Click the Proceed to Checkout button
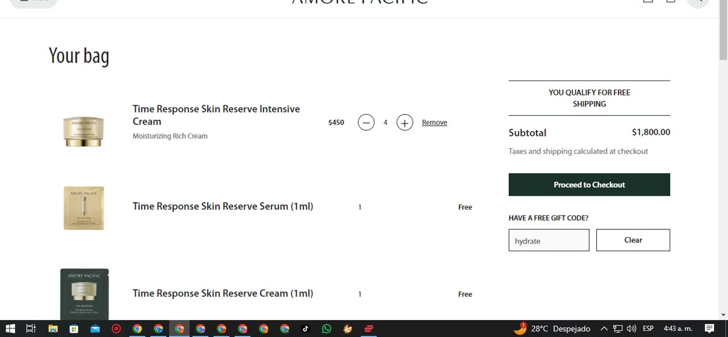 pyautogui.click(x=589, y=185)
